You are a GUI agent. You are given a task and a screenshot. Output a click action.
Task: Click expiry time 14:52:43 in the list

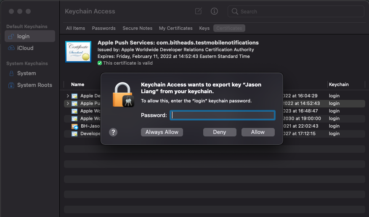point(301,103)
